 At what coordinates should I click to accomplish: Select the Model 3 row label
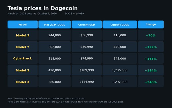pos(23,35)
